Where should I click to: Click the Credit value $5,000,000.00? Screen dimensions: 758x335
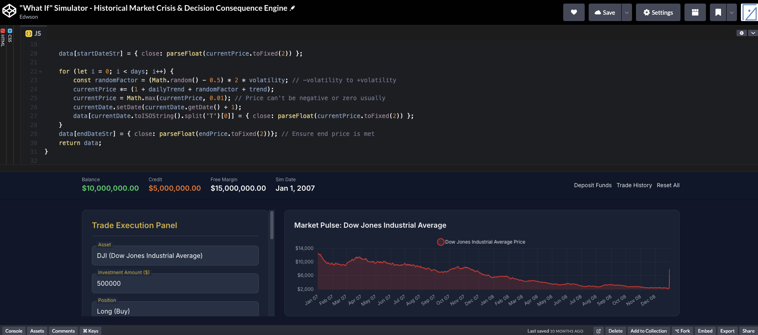coord(175,188)
